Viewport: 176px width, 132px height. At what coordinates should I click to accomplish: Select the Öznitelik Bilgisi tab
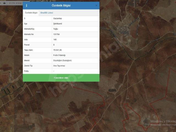click(31, 13)
